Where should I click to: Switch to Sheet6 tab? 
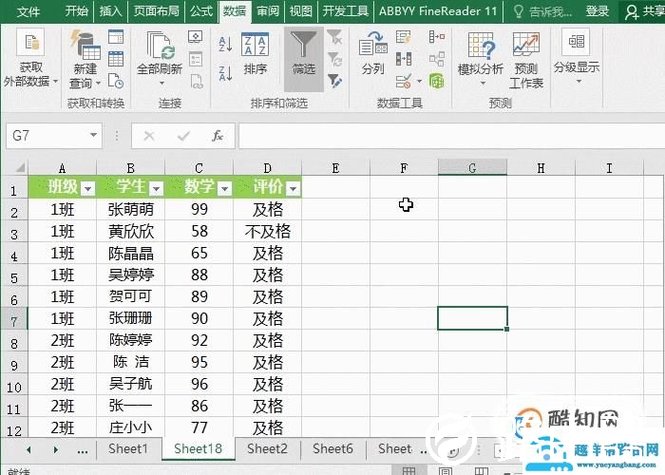click(x=332, y=448)
